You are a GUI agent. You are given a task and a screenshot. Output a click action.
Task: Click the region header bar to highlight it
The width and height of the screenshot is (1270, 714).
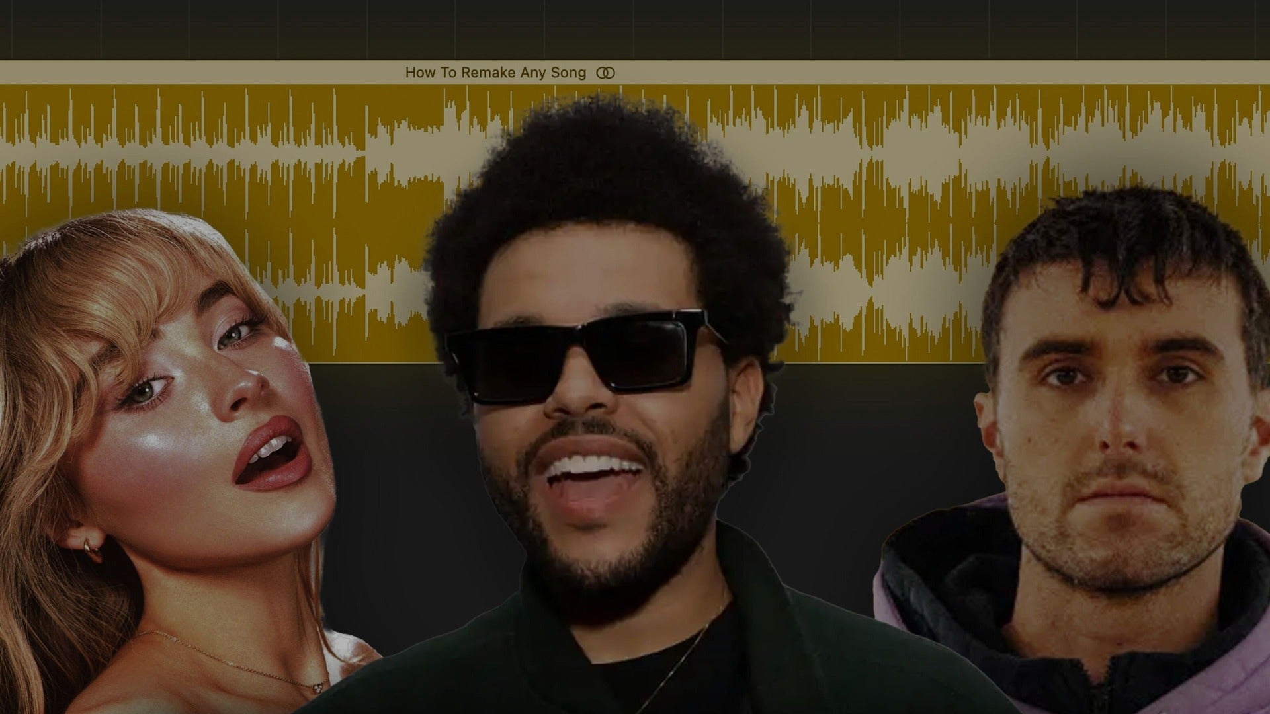(265, 73)
